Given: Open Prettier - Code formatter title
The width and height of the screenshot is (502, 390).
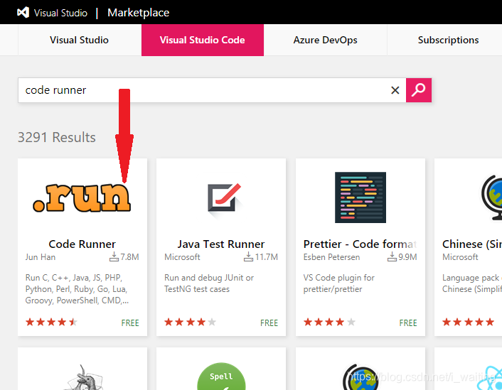Looking at the screenshot, I should tap(360, 244).
